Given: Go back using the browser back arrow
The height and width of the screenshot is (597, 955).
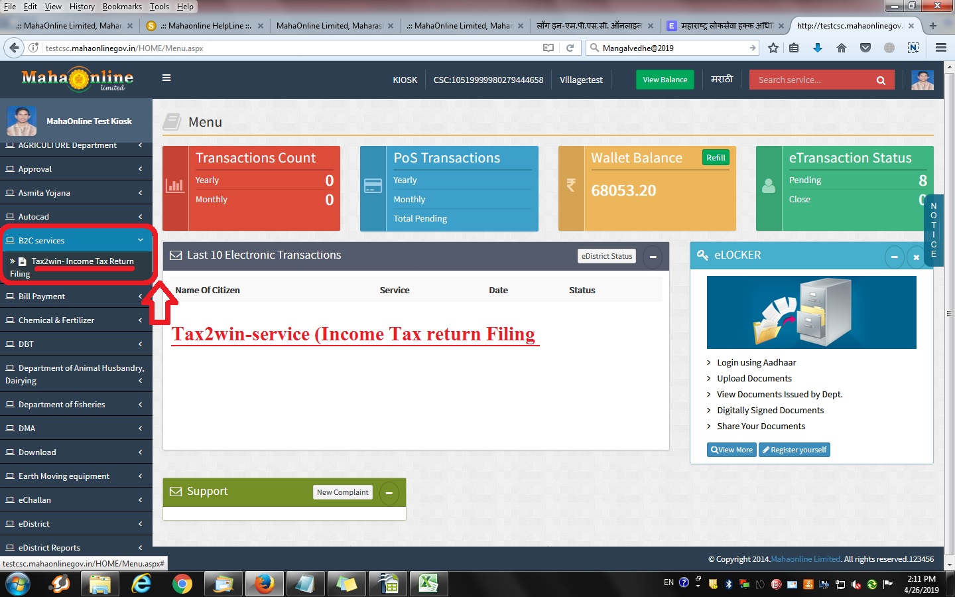Looking at the screenshot, I should tap(13, 48).
